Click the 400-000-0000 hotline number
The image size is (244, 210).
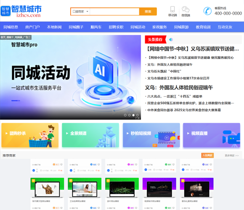pos(228,13)
